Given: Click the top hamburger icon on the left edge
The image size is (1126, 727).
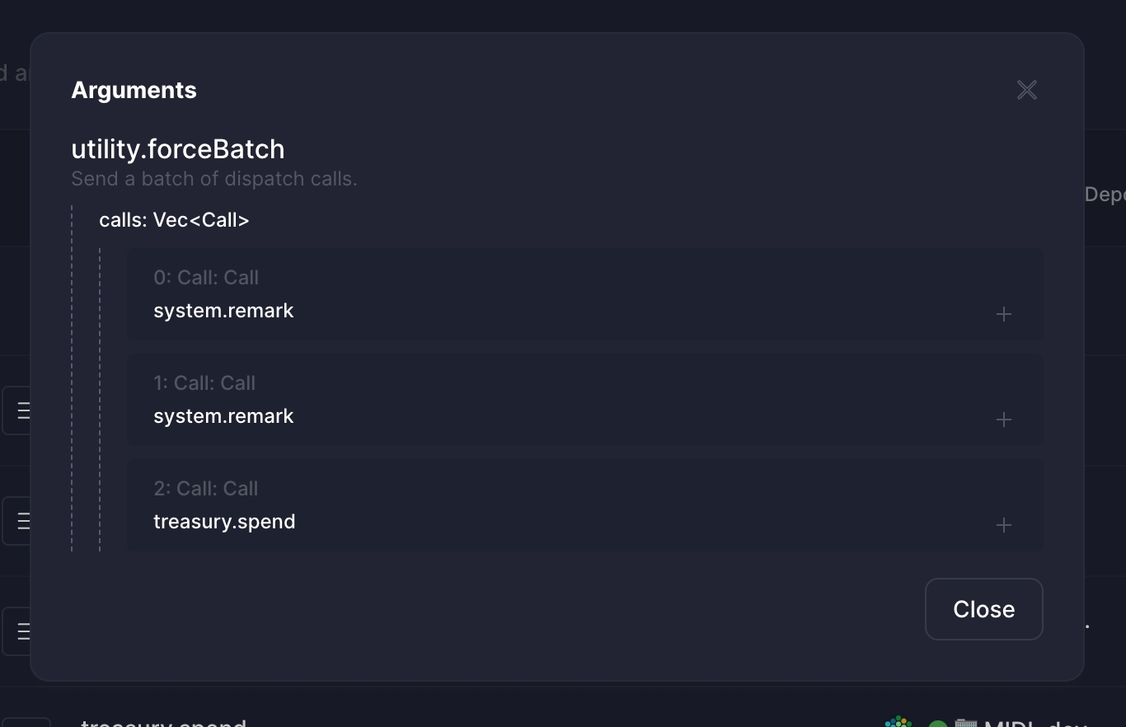Looking at the screenshot, I should click(x=22, y=410).
